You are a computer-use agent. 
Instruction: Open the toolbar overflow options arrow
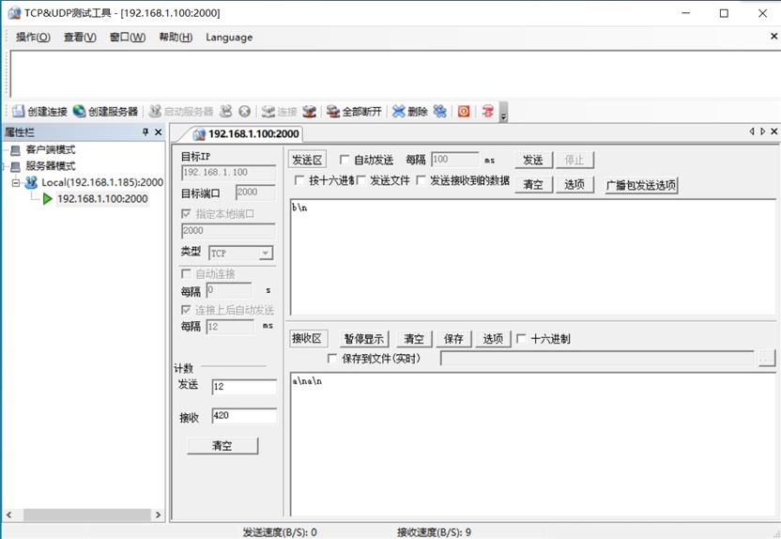pyautogui.click(x=503, y=112)
